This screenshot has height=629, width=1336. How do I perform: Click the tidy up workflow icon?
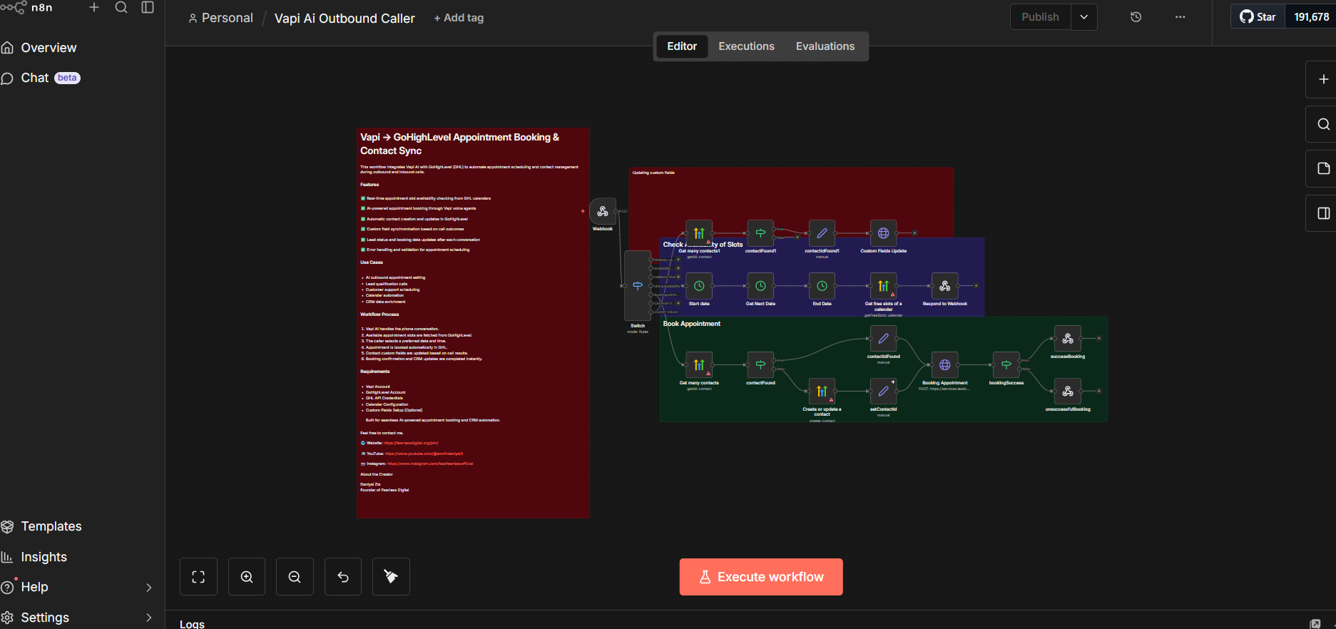point(391,577)
